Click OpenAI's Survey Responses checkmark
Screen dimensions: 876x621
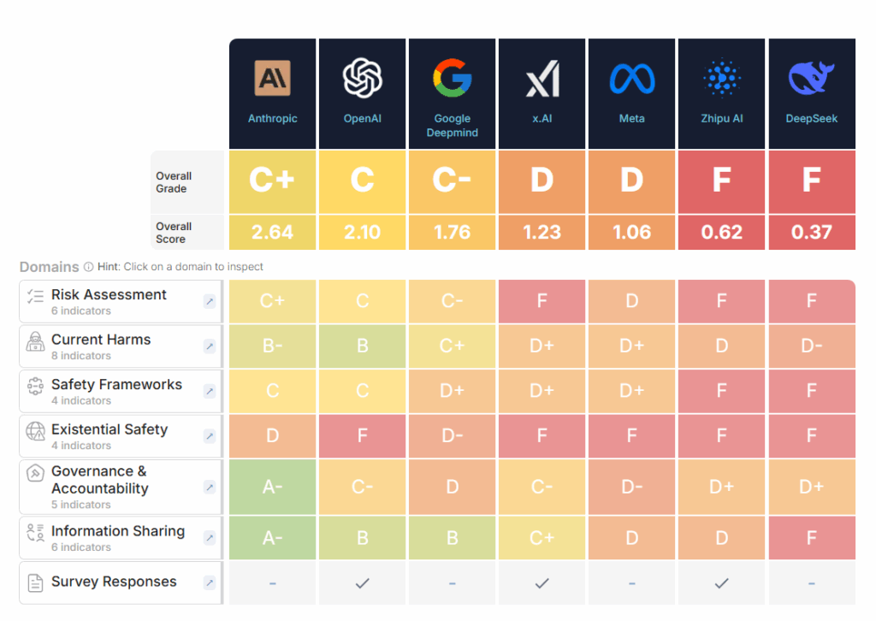point(363,583)
